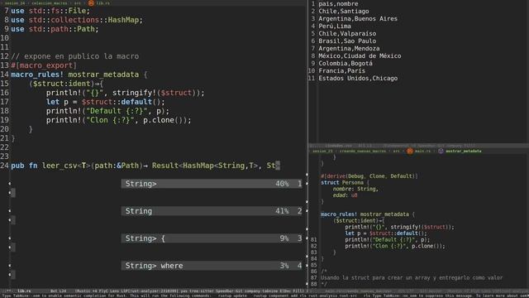This screenshot has height=298, width=529.
Task: Click '#[derive(Debug, Clone, Default)]' line in main.rs
Action: 369,176
